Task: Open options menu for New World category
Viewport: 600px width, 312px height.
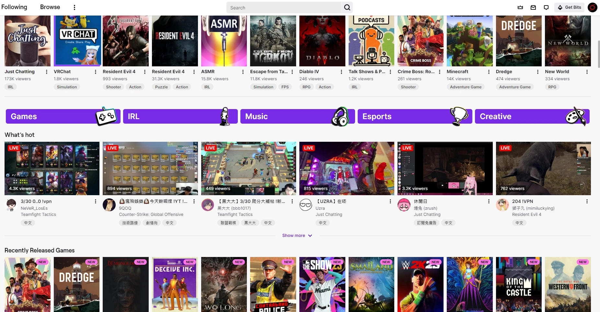Action: pos(587,72)
